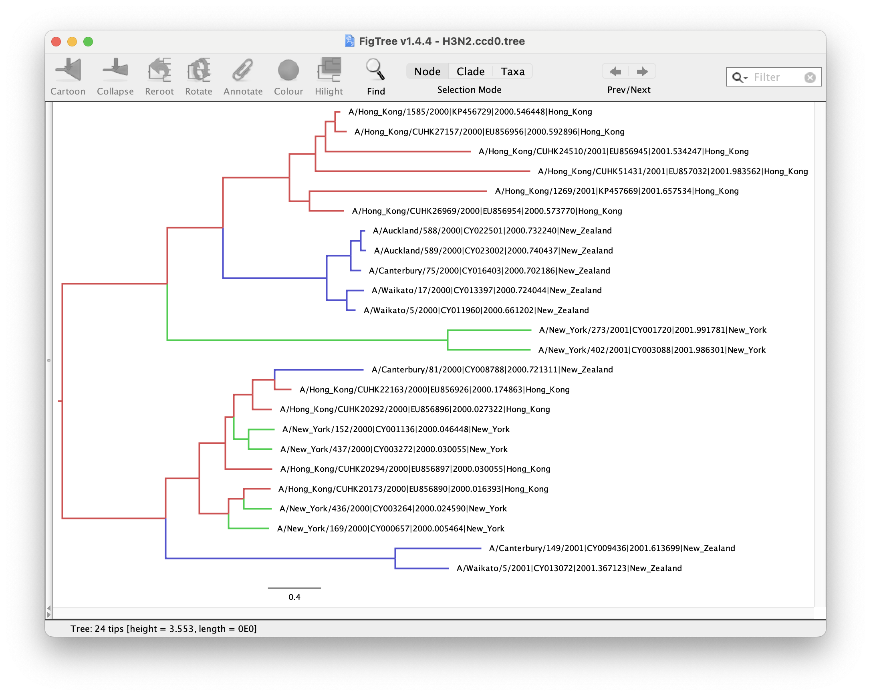Select tip A/Hong_Kong/CUHK22163/2000 label

coord(434,390)
